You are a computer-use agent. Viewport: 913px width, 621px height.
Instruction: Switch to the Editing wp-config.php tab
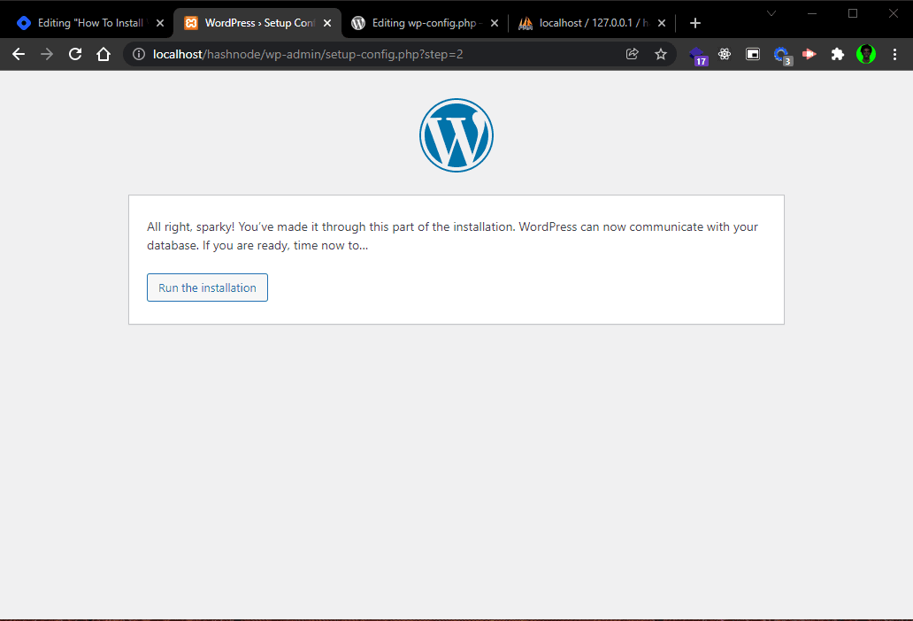coord(423,23)
